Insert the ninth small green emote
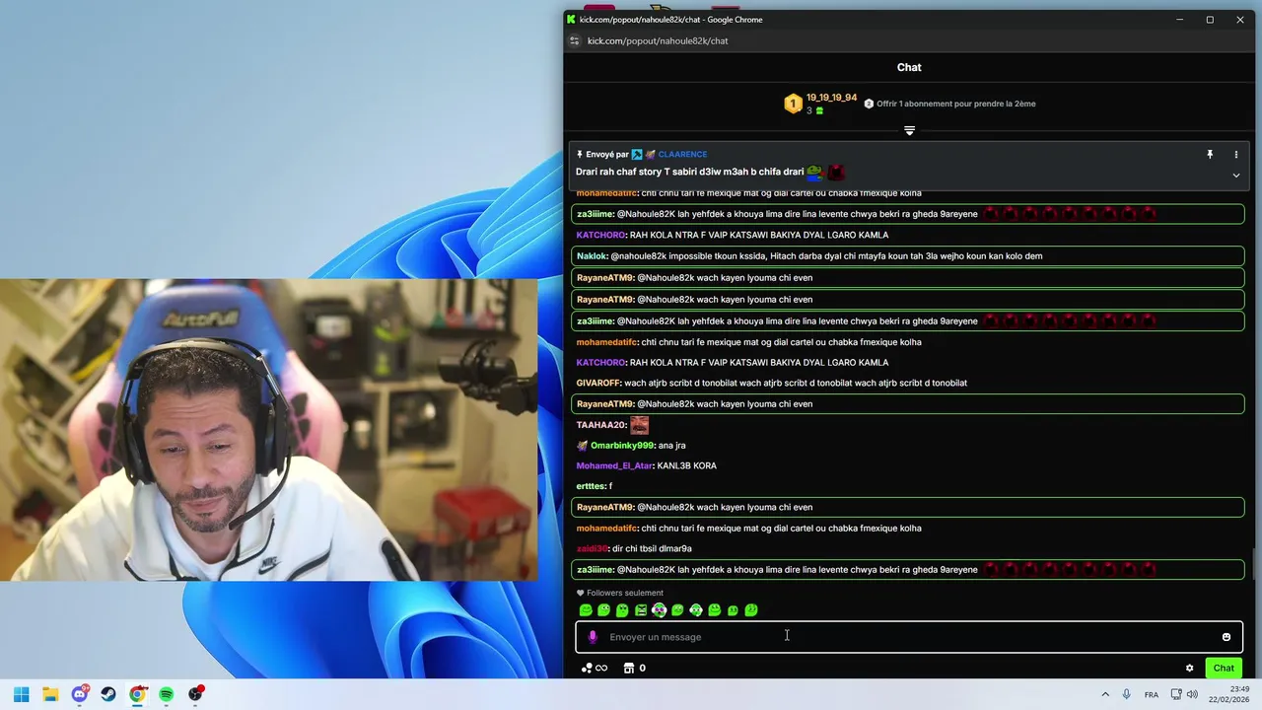Image resolution: width=1262 pixels, height=710 pixels. [733, 610]
